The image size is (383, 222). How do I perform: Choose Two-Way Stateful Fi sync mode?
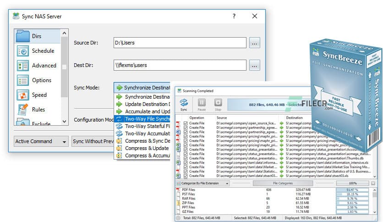(142, 126)
